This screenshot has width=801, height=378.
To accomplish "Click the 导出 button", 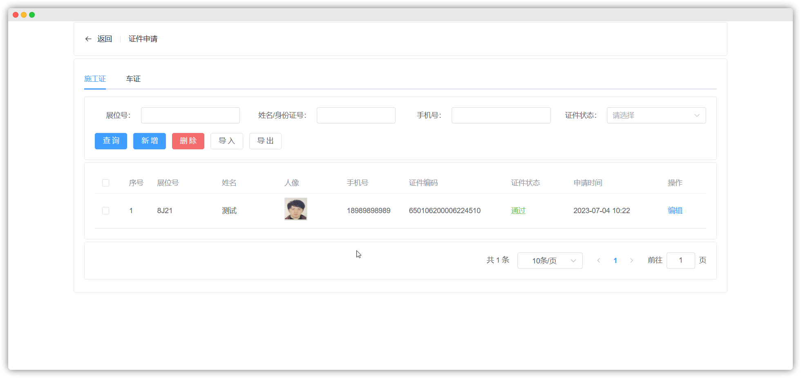I will (x=265, y=141).
